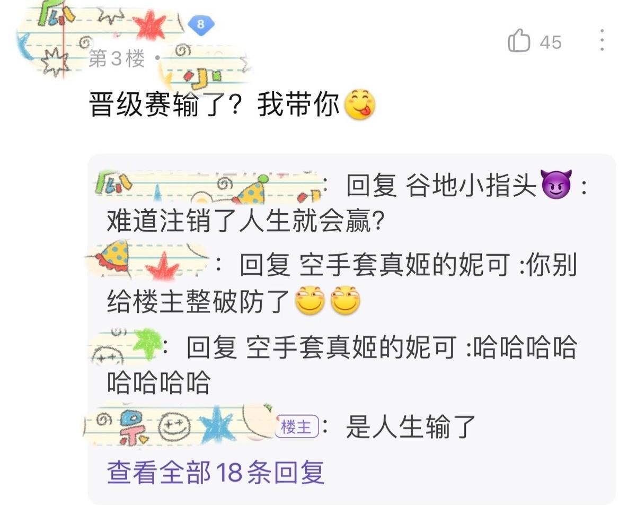Tap the 楼主 badge in the last reply
The image size is (636, 514).
coord(297,426)
